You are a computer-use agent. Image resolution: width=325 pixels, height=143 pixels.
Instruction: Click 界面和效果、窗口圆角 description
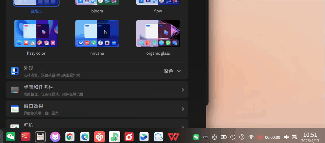pos(41,113)
